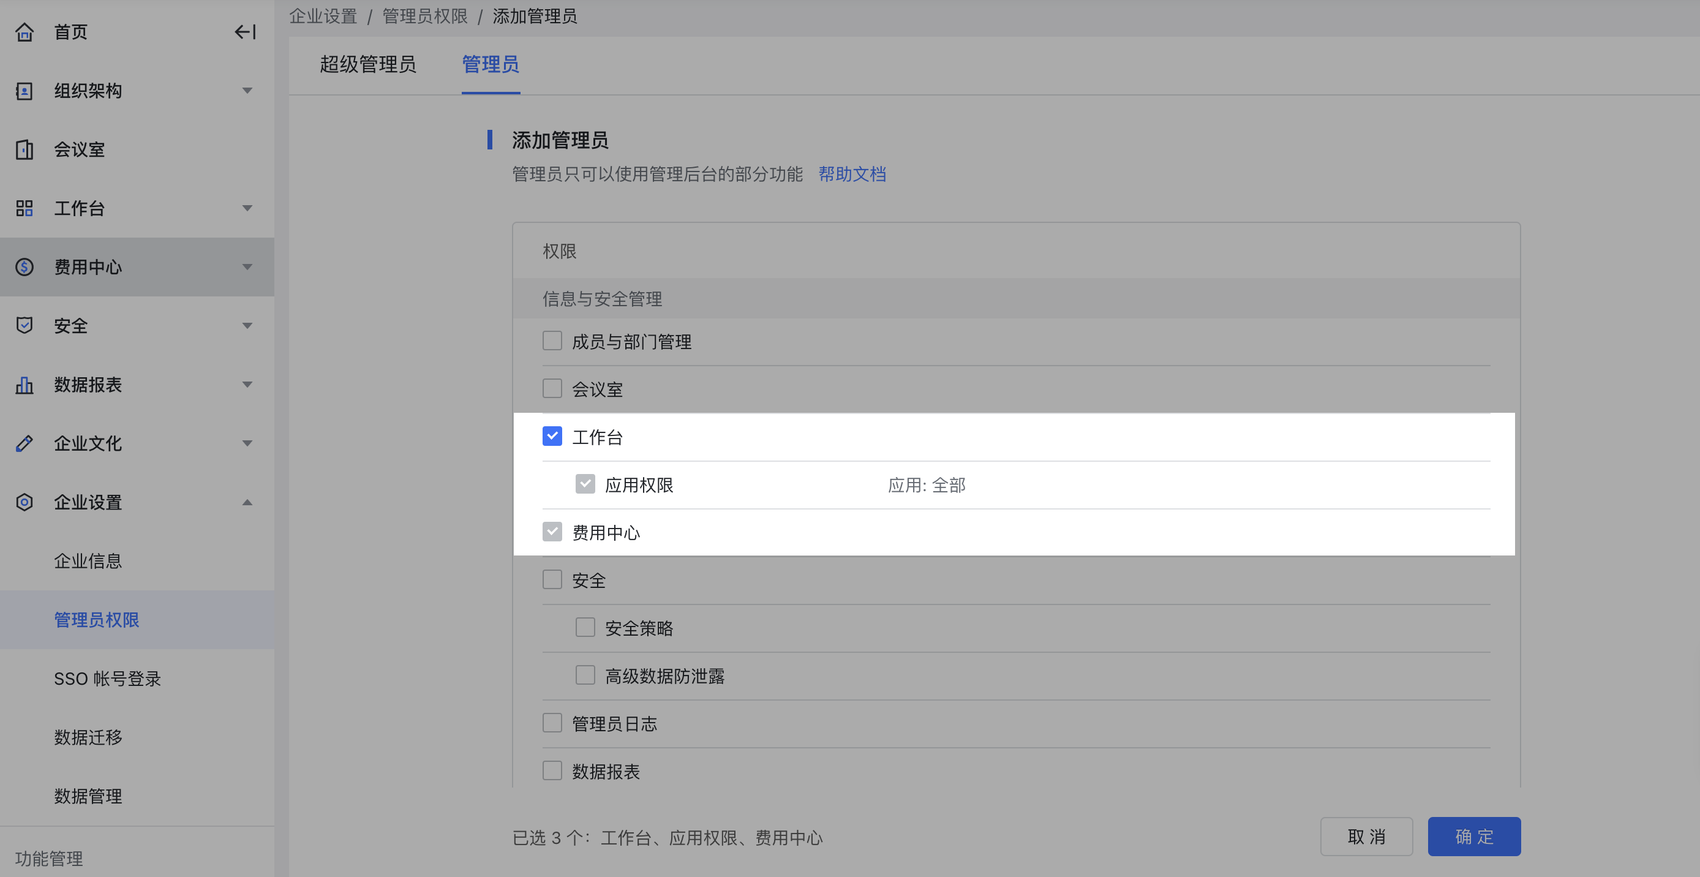
Task: Click the 应用: 全部 text
Action: [927, 485]
